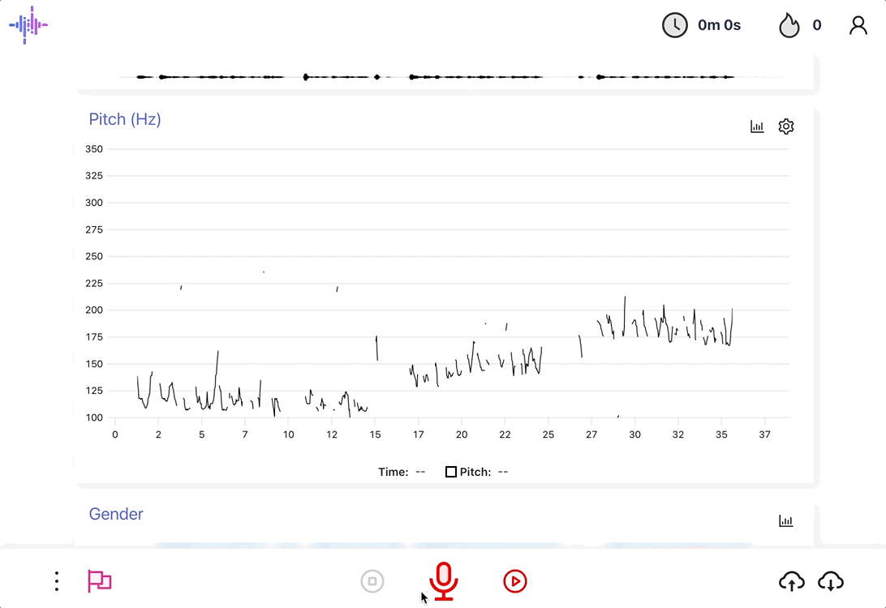
Task: Start recording with the red microphone
Action: point(444,580)
